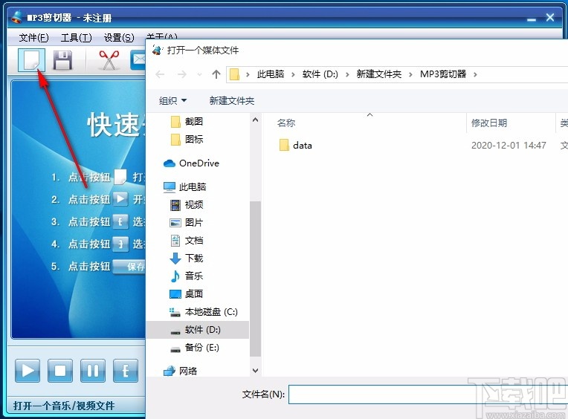Image resolution: width=568 pixels, height=419 pixels.
Task: Open the 工具(T) menu
Action: pos(76,38)
